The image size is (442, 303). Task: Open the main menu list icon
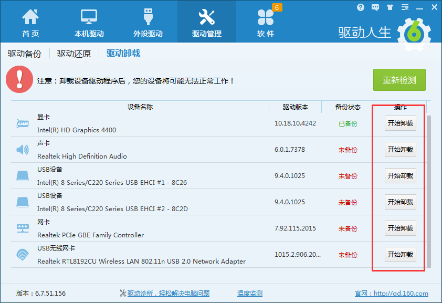pos(404,7)
